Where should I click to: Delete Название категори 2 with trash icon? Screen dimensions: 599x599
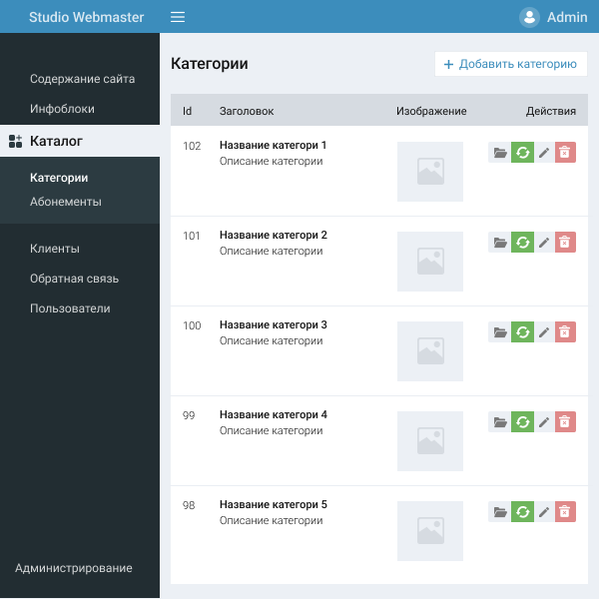click(565, 243)
